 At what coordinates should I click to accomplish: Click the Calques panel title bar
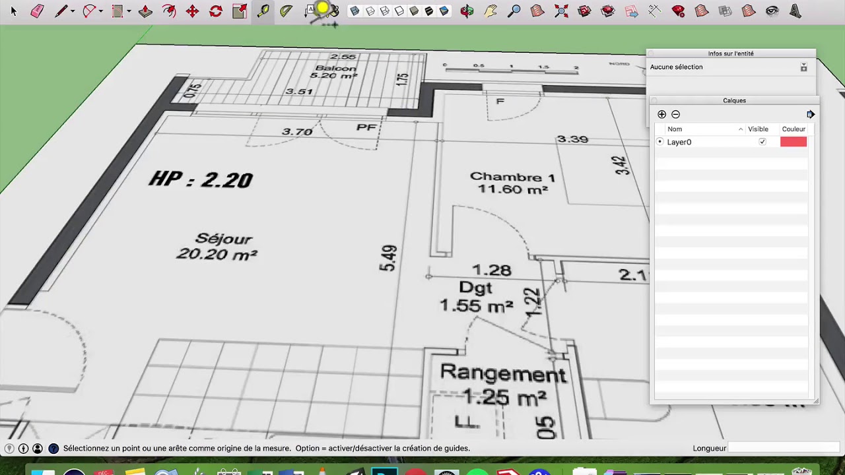(x=734, y=100)
